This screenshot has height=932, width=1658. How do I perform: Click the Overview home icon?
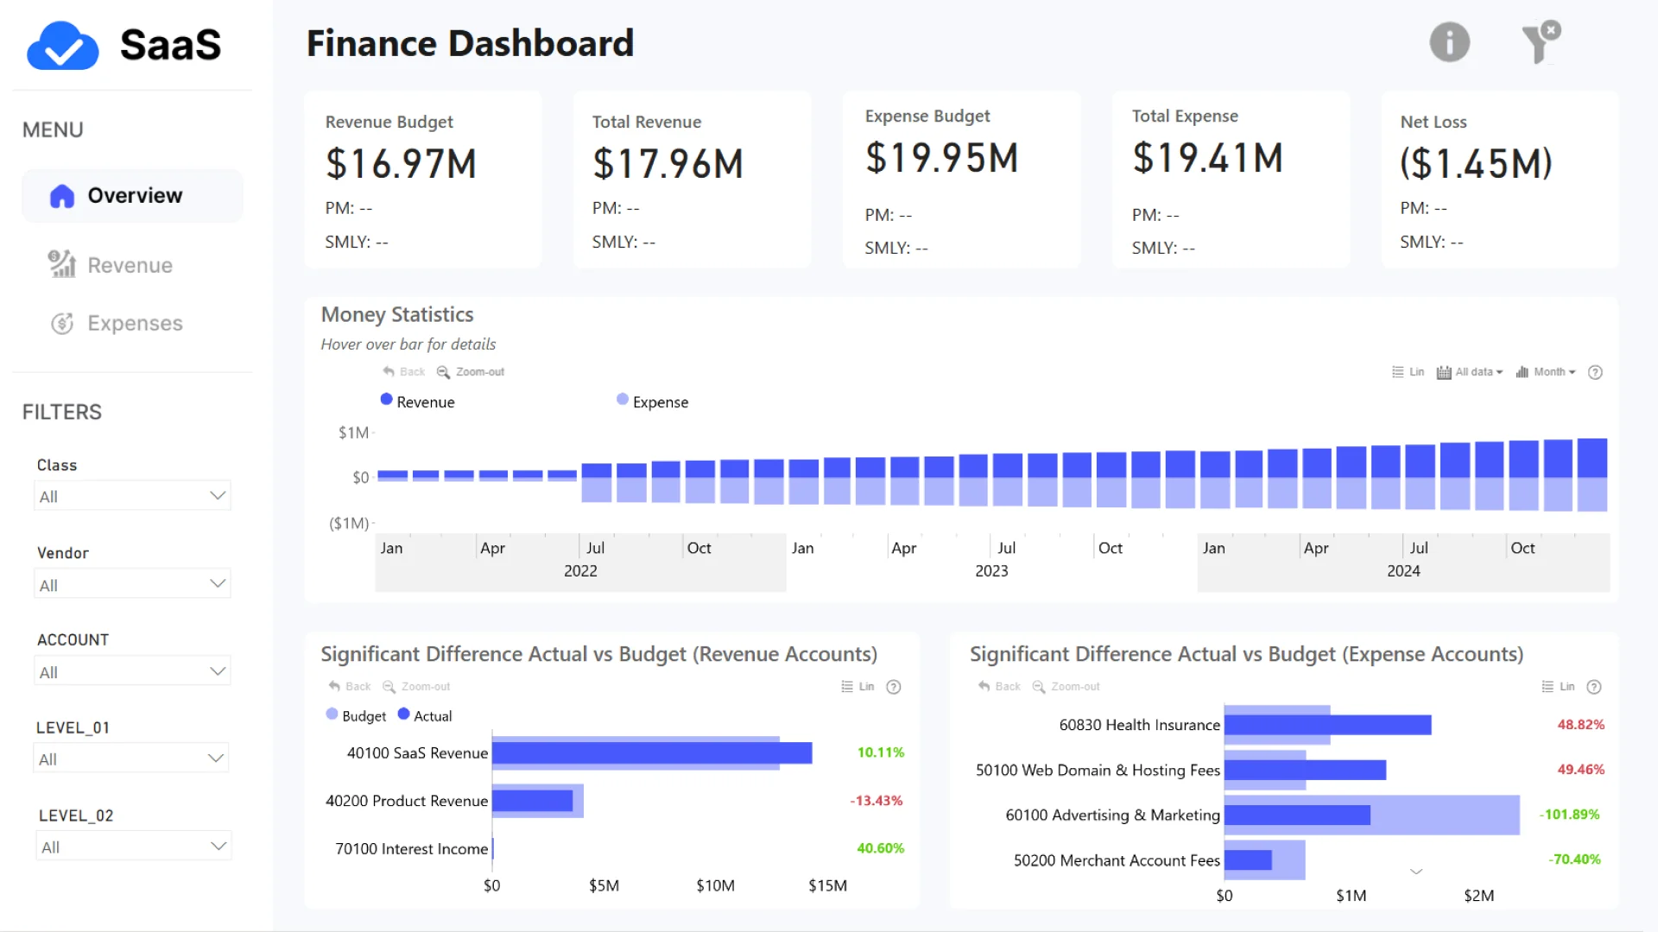pos(62,196)
